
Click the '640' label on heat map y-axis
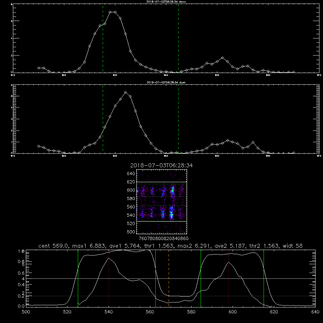[131, 173]
